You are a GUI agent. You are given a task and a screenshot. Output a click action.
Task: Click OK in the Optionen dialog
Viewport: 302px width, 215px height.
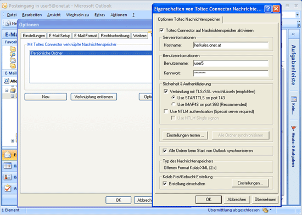click(118, 200)
